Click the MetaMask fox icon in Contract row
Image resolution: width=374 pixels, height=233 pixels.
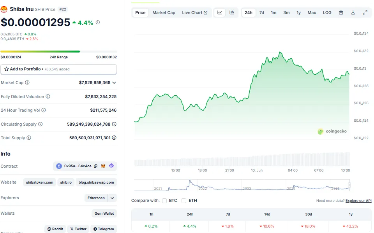[103, 166]
